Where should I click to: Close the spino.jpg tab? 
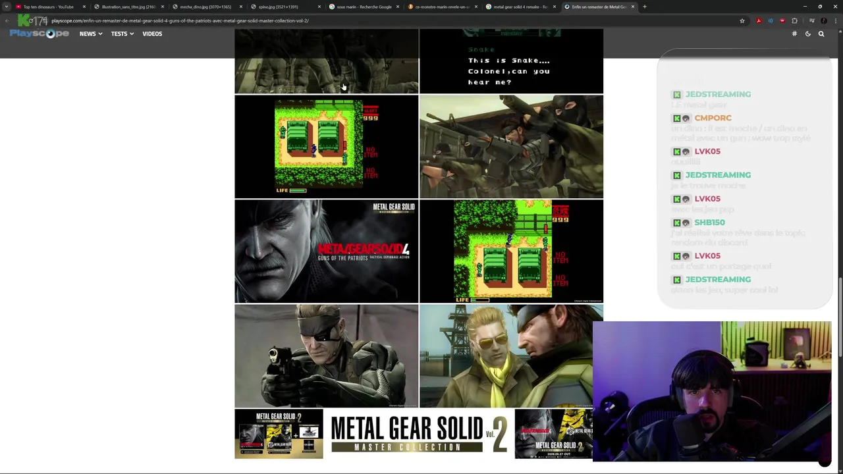pyautogui.click(x=319, y=7)
